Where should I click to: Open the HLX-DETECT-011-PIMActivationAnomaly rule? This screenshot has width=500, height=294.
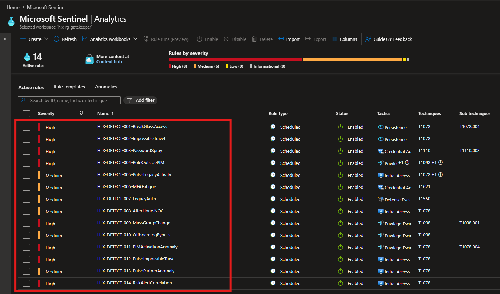[x=137, y=247]
